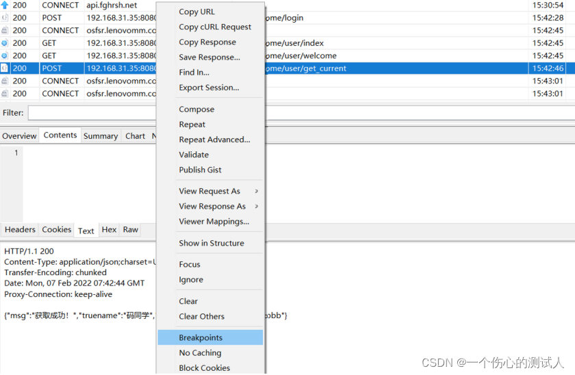Open the Summary tab
The width and height of the screenshot is (575, 375).
tap(101, 136)
